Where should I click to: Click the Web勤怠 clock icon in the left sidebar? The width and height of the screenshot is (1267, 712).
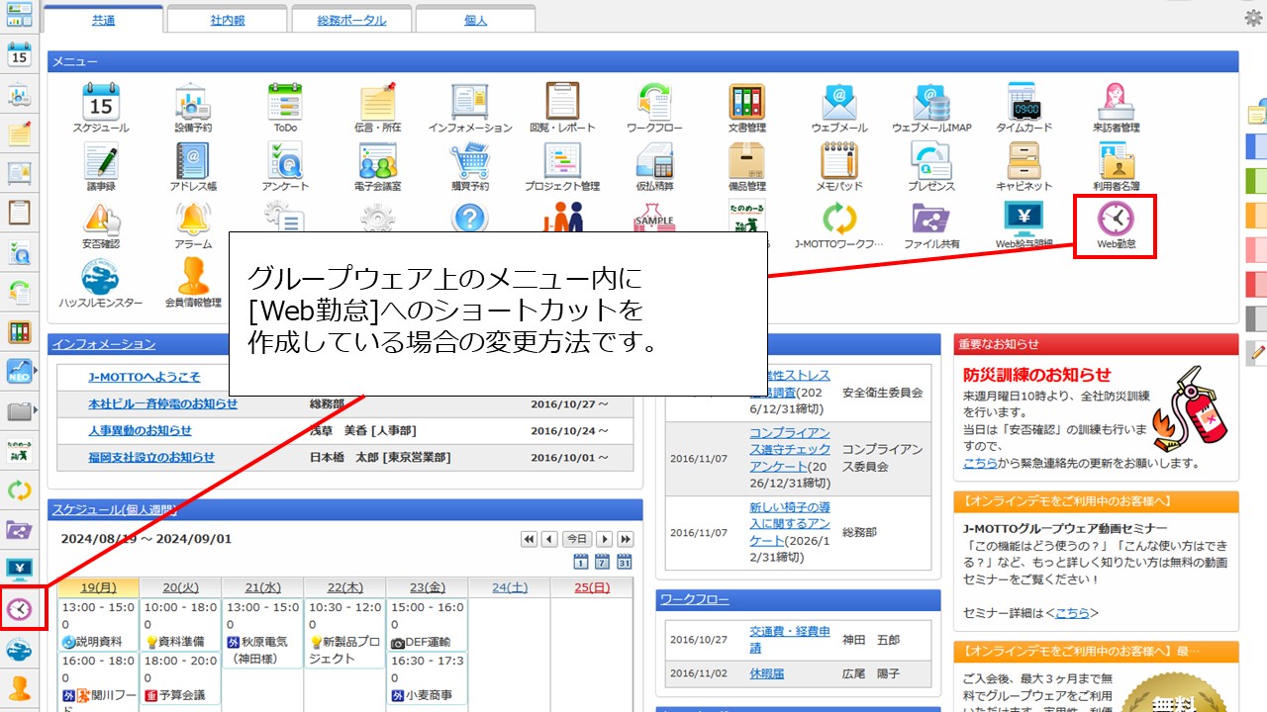coord(19,609)
